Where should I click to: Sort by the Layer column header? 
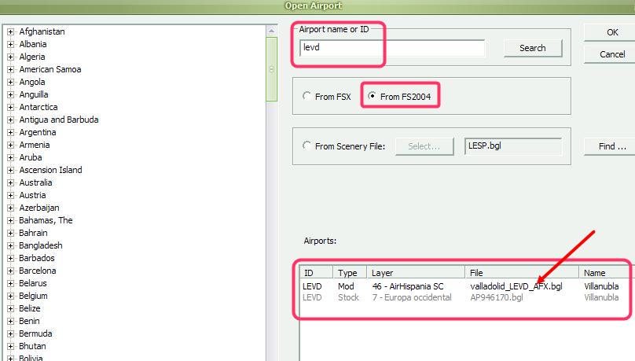click(x=415, y=273)
